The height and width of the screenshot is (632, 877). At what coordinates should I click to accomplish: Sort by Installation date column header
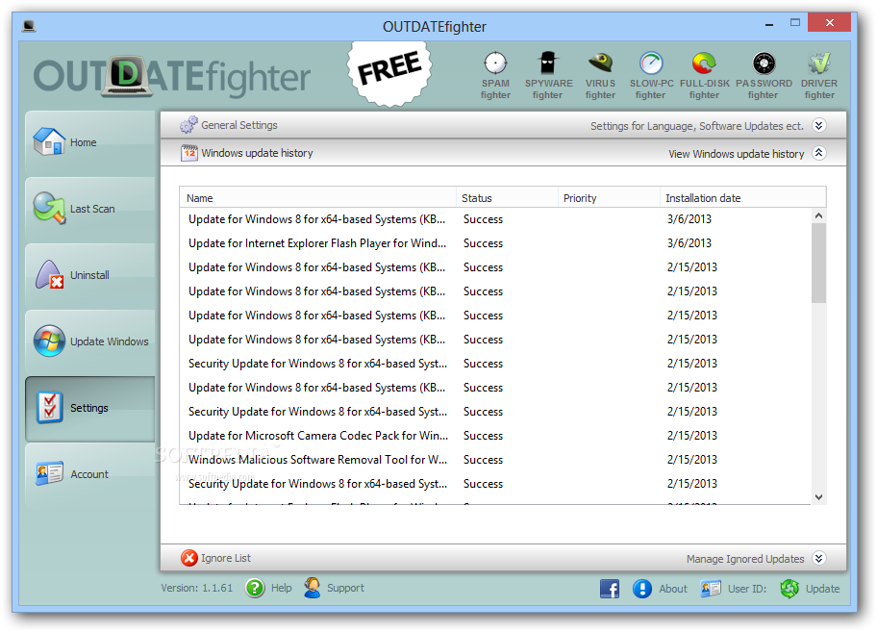(x=742, y=198)
